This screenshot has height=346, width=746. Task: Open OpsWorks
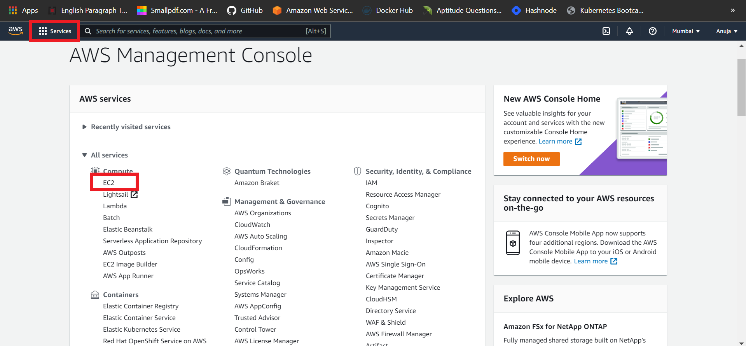pyautogui.click(x=249, y=271)
